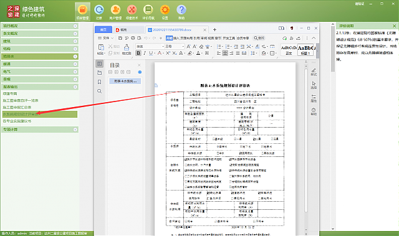Viewport: 399px width, 236px height.
Task: Open 施工图审查自评一览表 in the left list
Action: [21, 101]
